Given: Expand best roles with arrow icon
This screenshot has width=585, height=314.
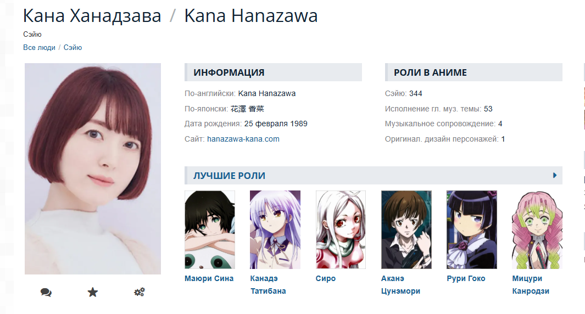Looking at the screenshot, I should click(x=555, y=175).
